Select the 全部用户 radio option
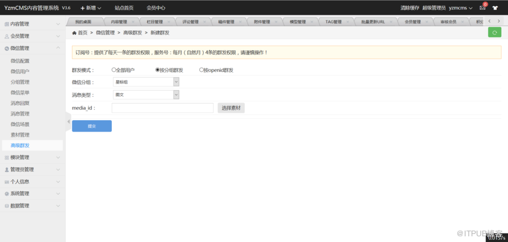This screenshot has height=242, width=508. click(114, 70)
